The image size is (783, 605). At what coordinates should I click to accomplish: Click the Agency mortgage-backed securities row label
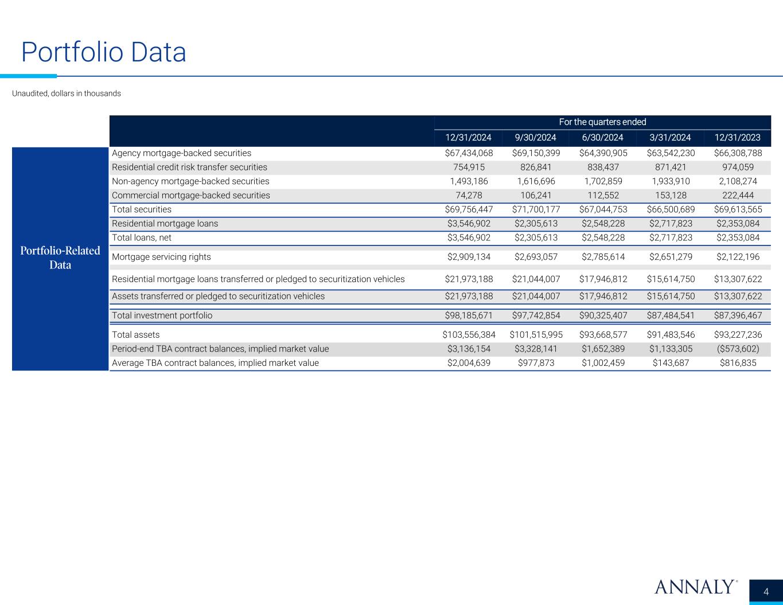tap(181, 153)
